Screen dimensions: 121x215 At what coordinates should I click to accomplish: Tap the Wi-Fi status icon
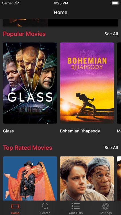coord(17,3)
